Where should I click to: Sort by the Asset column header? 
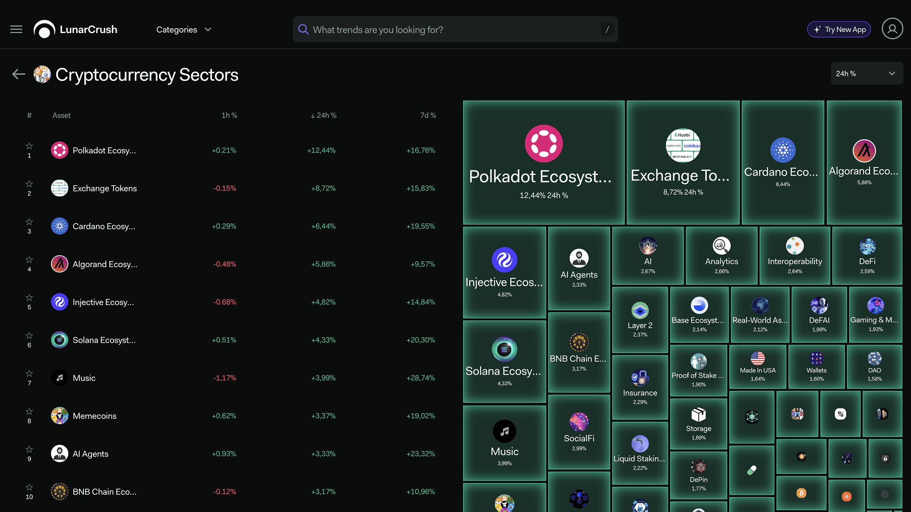61,115
